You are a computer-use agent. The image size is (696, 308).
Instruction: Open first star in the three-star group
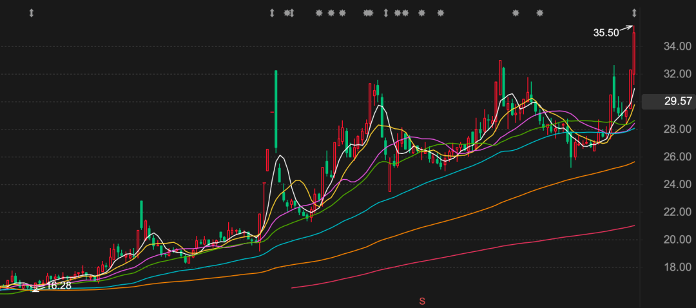318,13
